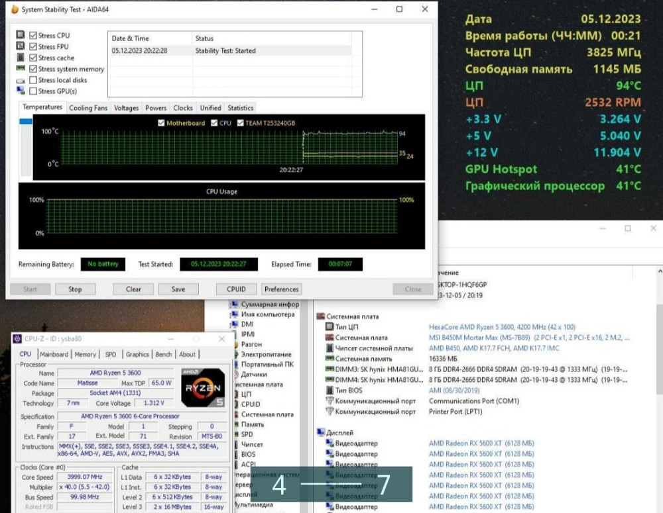Toggle the Motherboard temperature graph checkbox
This screenshot has height=513, width=663.
click(x=161, y=123)
